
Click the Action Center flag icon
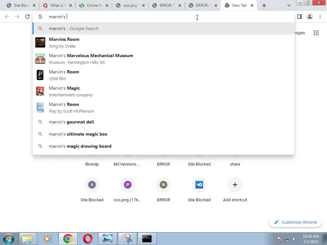click(279, 239)
